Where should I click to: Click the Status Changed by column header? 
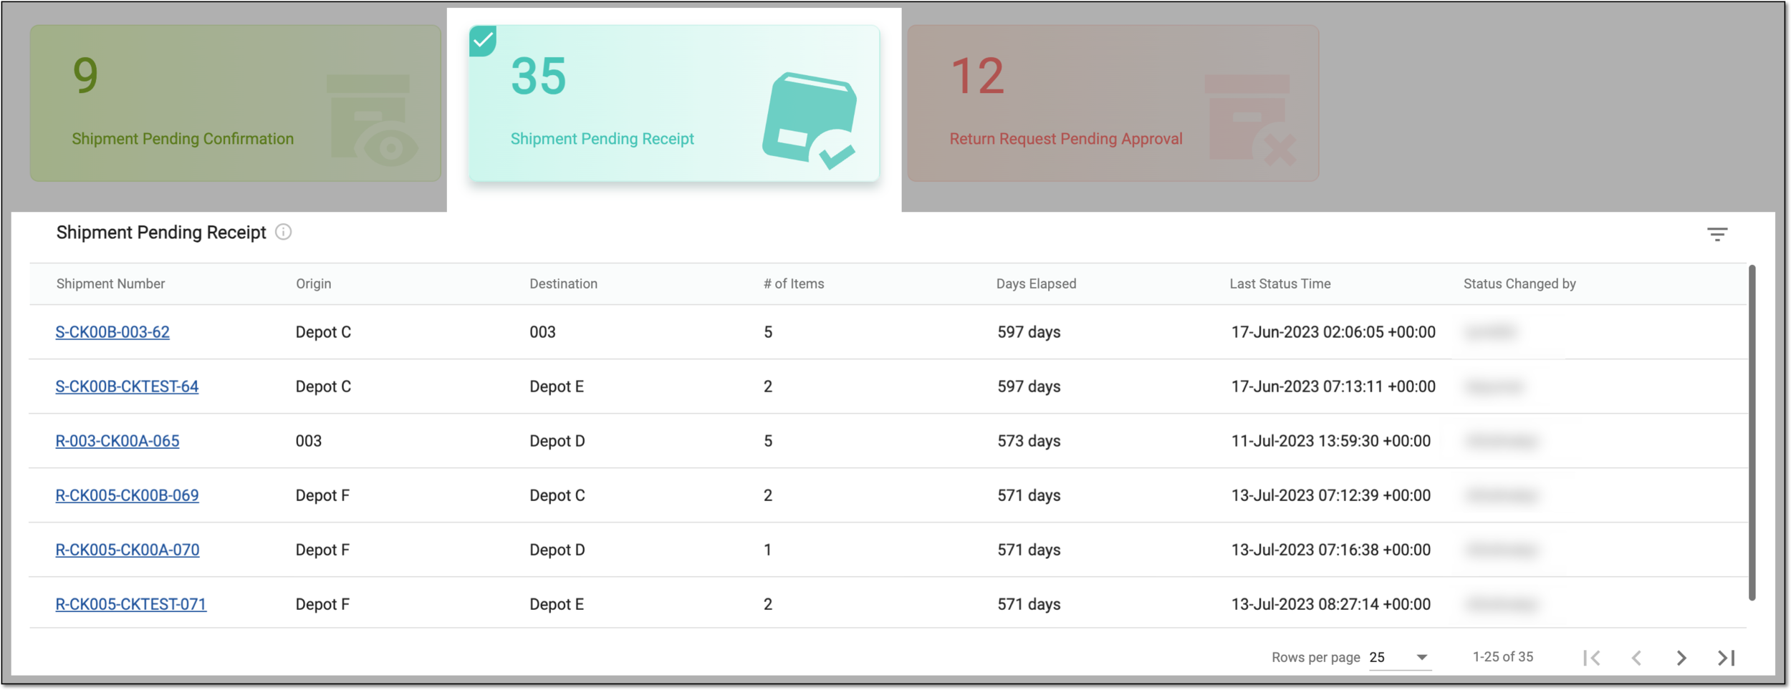[1519, 283]
